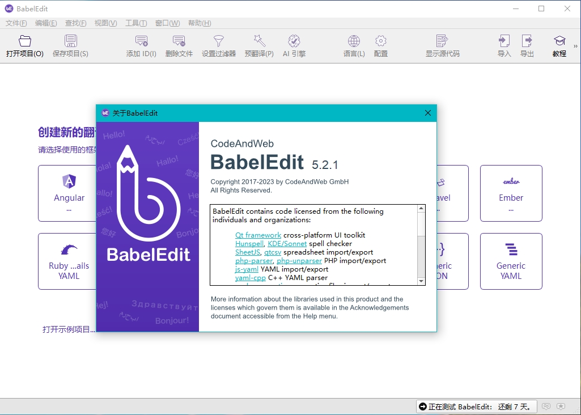
Task: Click the Open Project (打开项目) toolbar icon
Action: coord(25,41)
